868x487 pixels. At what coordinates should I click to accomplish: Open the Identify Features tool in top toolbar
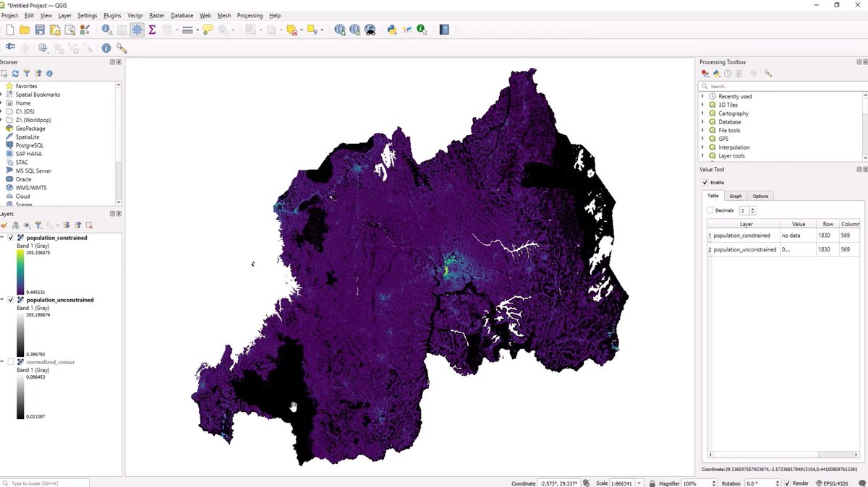[106, 30]
